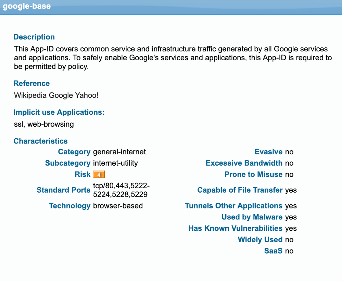342x281 pixels.
Task: Click the ssl implicit application
Action: pyautogui.click(x=18, y=124)
